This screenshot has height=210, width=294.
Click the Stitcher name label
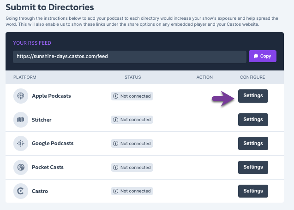point(42,120)
